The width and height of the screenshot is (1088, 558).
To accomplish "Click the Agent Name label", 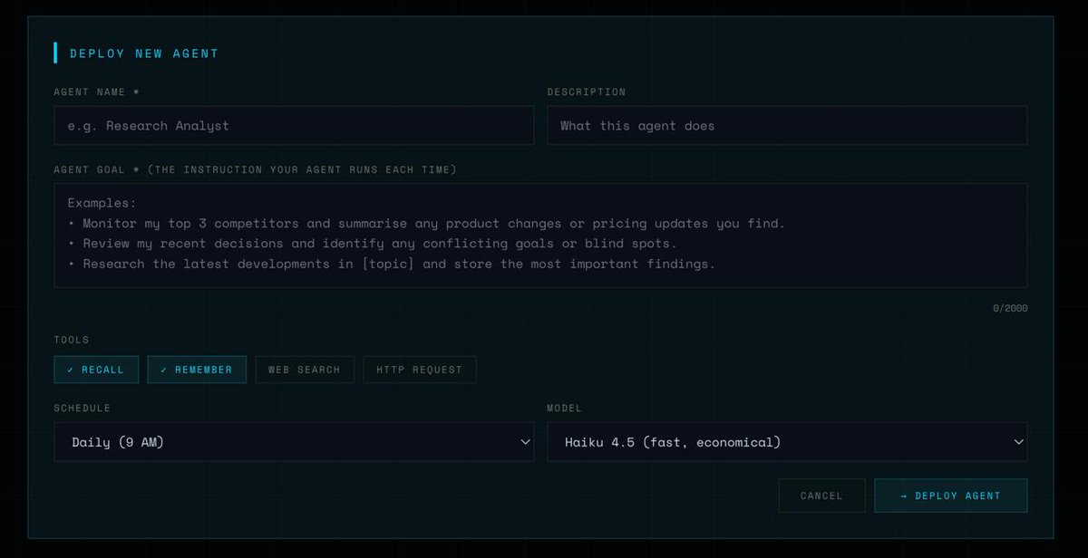I will (x=96, y=91).
